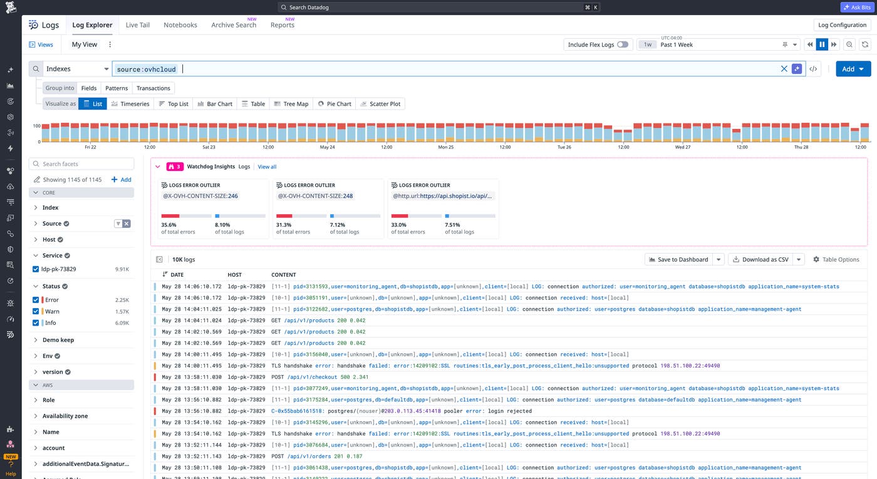Open the Archive Search tab
This screenshot has height=479, width=877.
(234, 25)
